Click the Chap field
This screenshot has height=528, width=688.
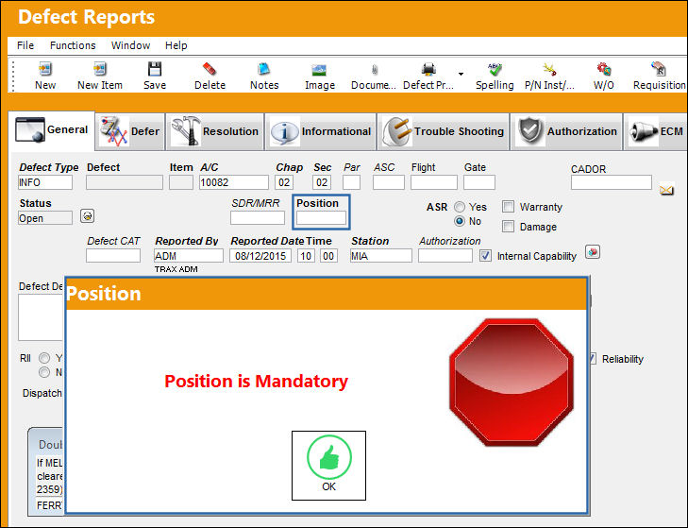pos(284,182)
